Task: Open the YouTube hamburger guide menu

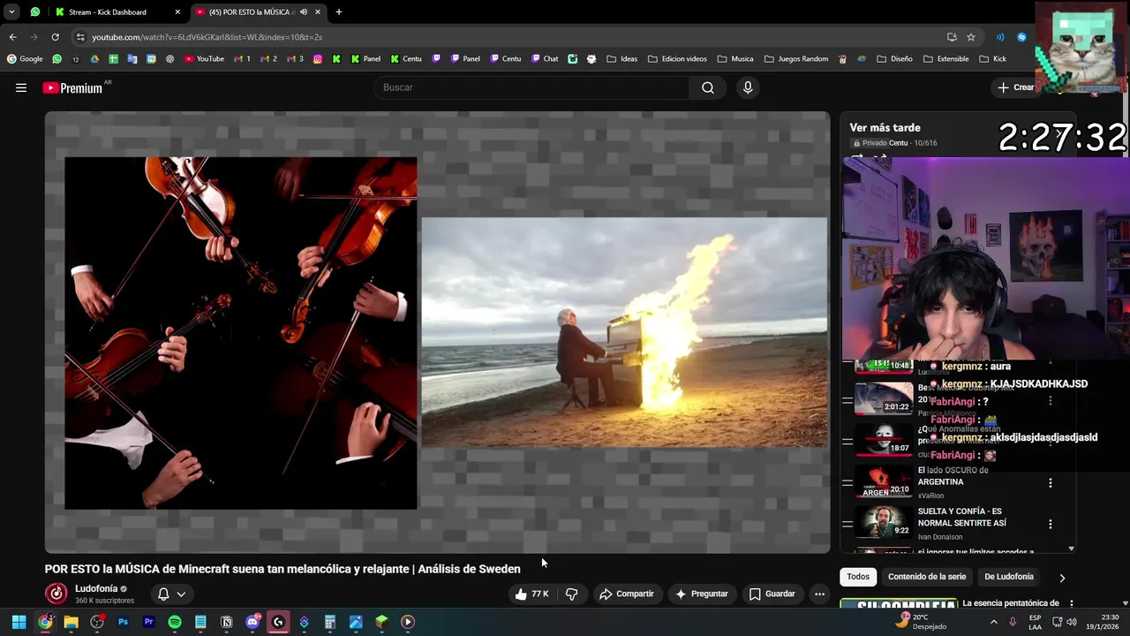Action: (x=21, y=87)
